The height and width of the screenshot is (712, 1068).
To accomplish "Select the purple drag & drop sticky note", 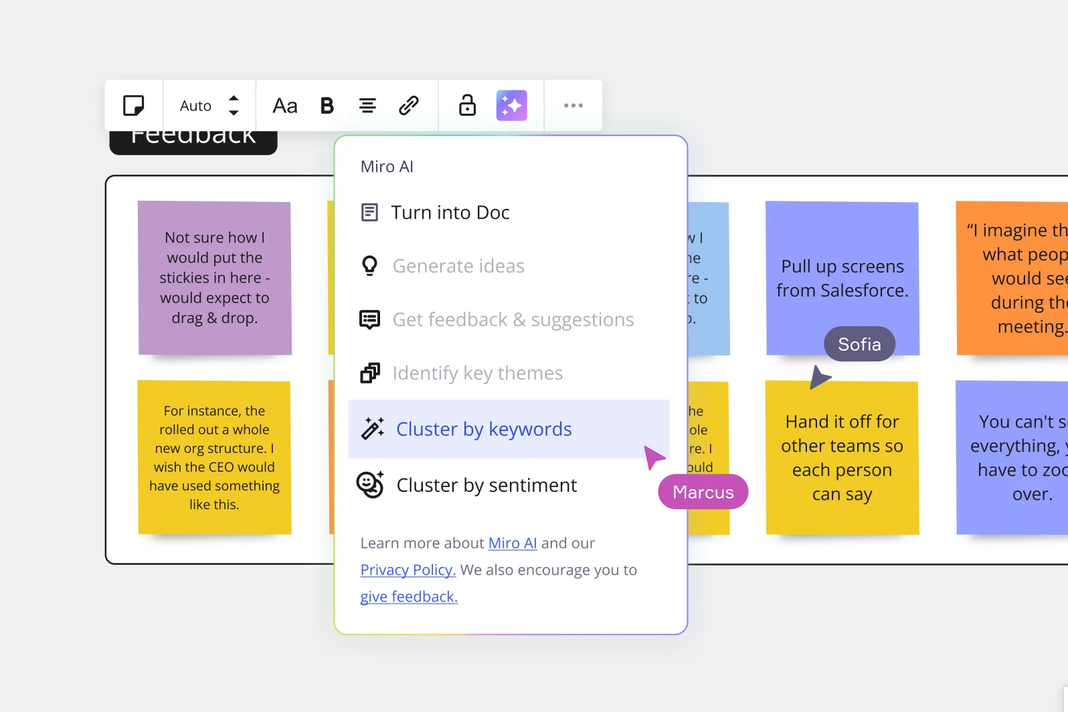I will click(215, 278).
